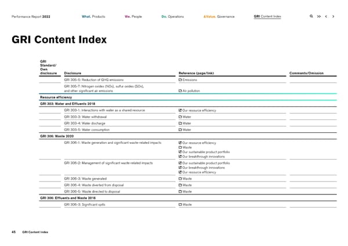Select text GRI 306-3: Significant spills
Image resolution: width=348 pixels, height=246 pixels.
click(x=85, y=205)
